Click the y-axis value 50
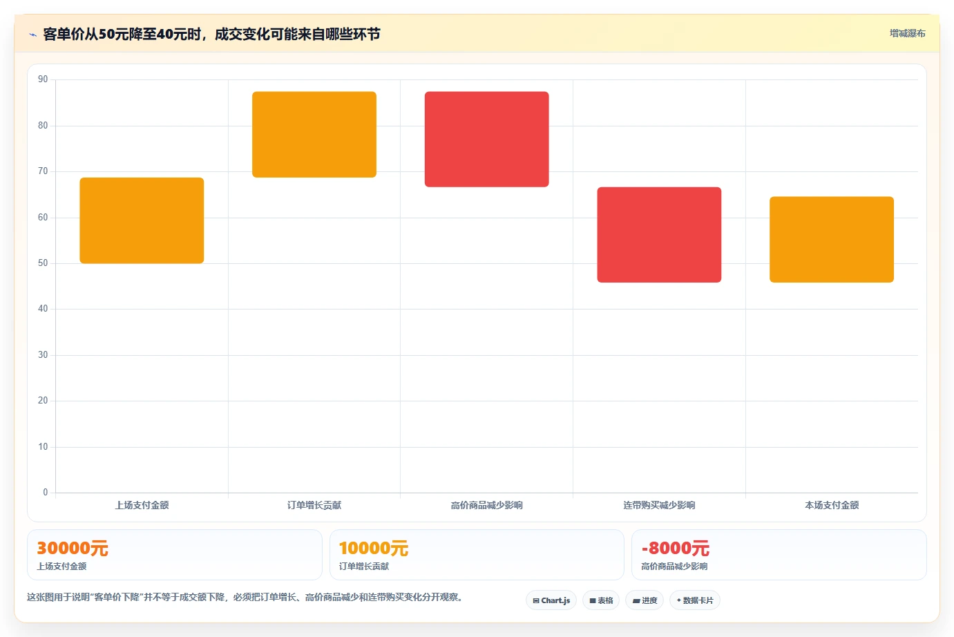954x637 pixels. pyautogui.click(x=43, y=263)
